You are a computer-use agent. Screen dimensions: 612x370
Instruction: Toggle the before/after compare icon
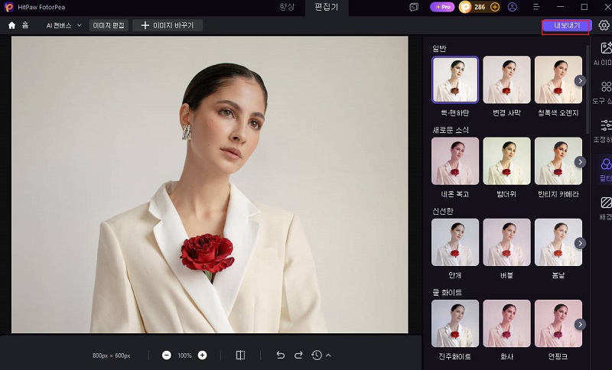[x=240, y=355]
